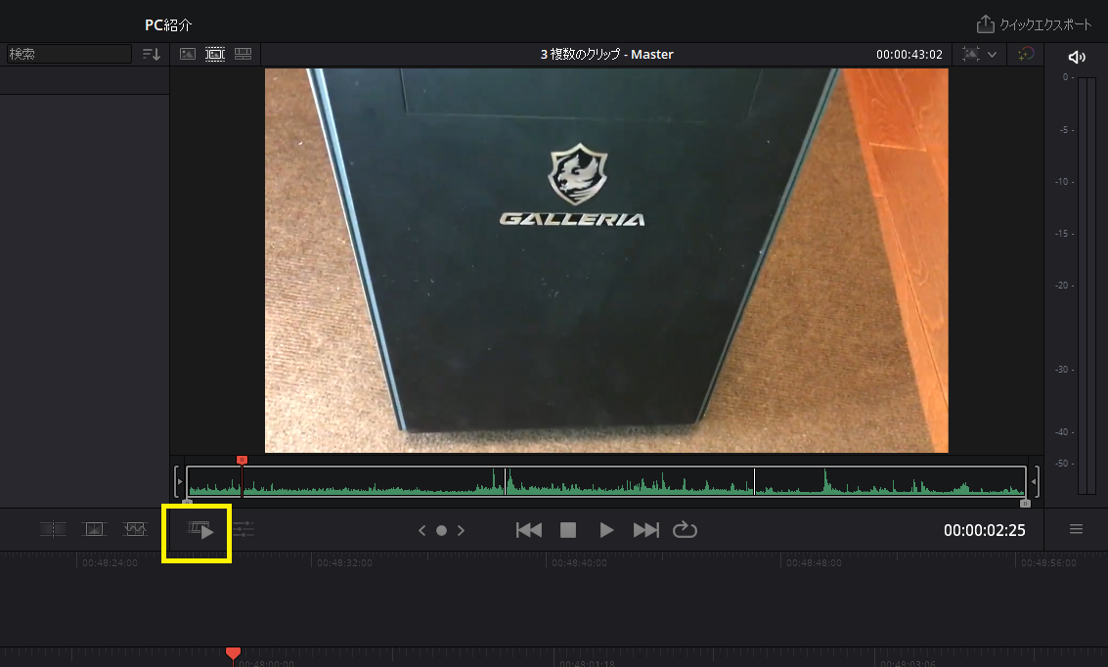Toggle loop playback
The width and height of the screenshot is (1108, 667).
[685, 529]
